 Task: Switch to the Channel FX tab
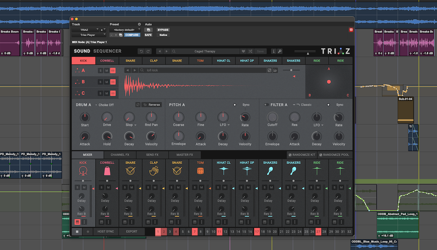pos(120,155)
